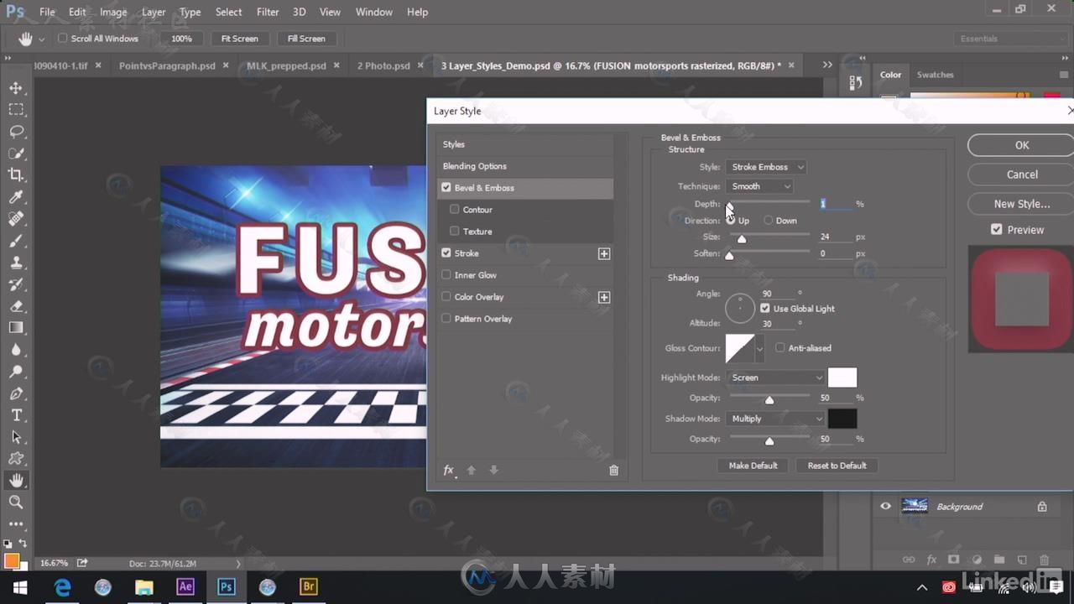Select the Down direction radio button
1074x604 pixels.
(768, 221)
